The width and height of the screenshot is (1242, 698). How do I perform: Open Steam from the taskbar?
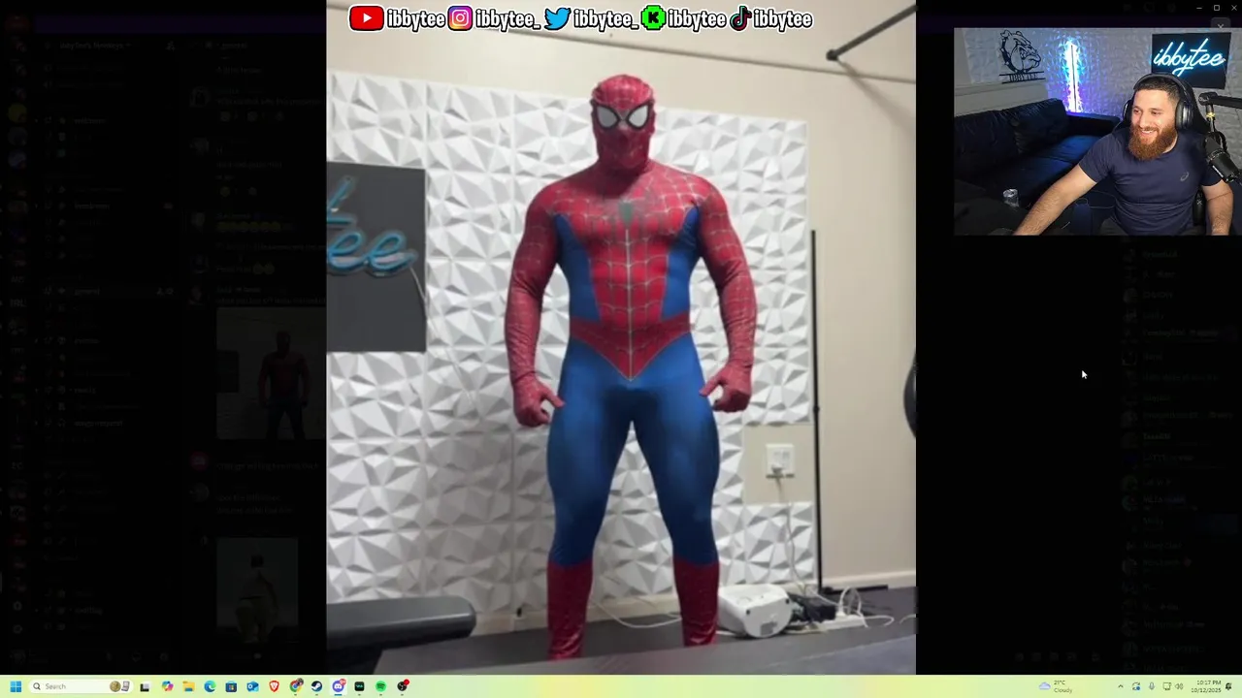[x=316, y=686]
